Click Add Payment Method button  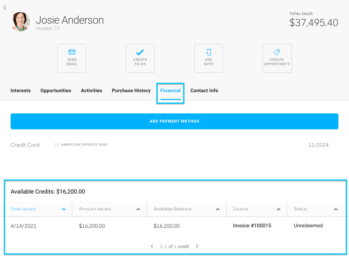174,121
